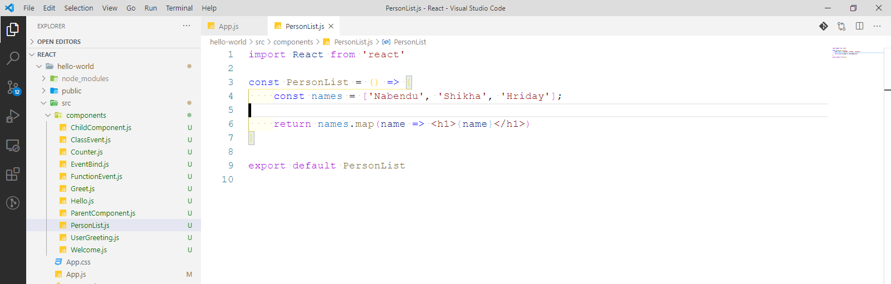Open the Explorer view in activity bar

(x=13, y=29)
